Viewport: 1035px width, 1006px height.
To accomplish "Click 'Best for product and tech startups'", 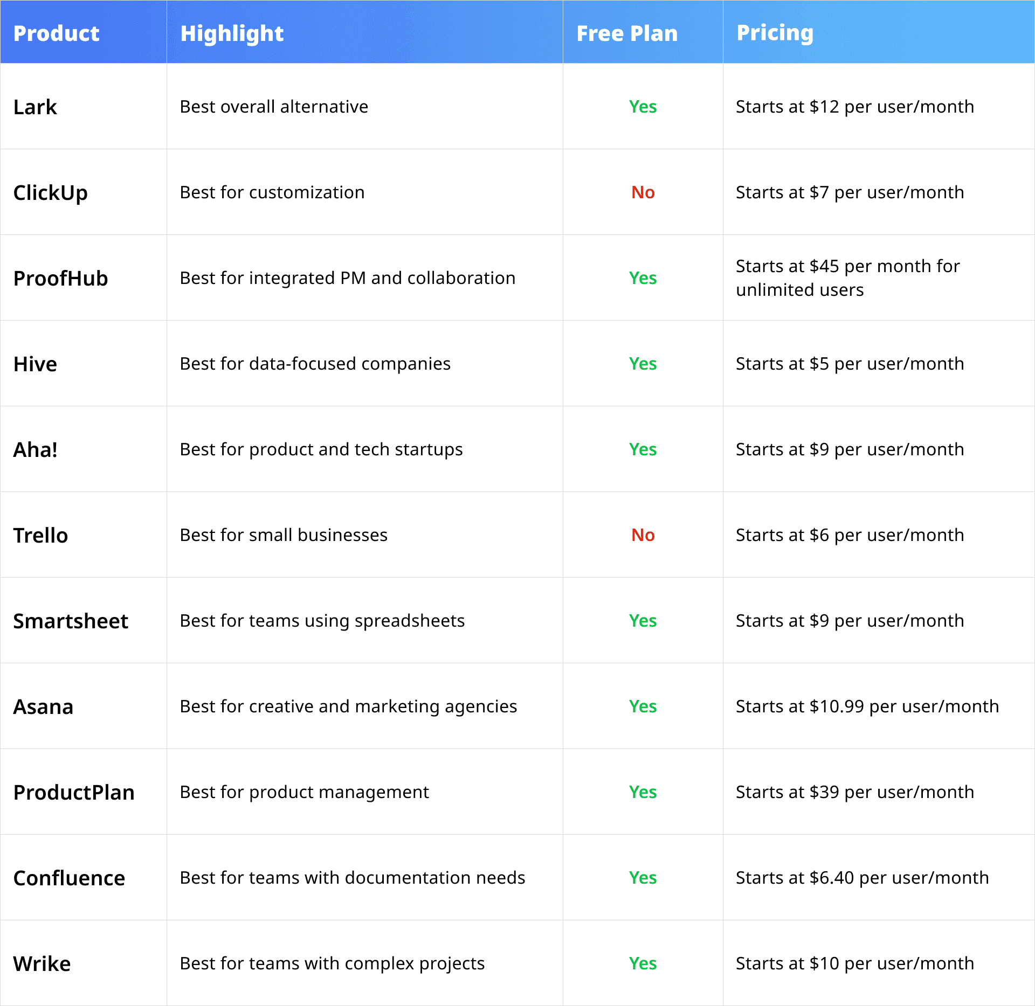I will (321, 449).
